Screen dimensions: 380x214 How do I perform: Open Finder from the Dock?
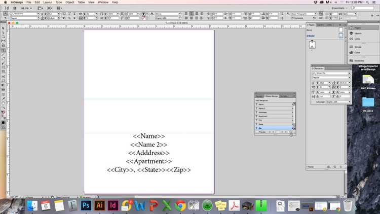click(32, 206)
